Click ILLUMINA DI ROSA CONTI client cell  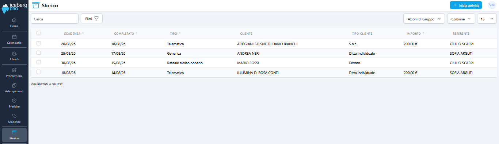258,73
